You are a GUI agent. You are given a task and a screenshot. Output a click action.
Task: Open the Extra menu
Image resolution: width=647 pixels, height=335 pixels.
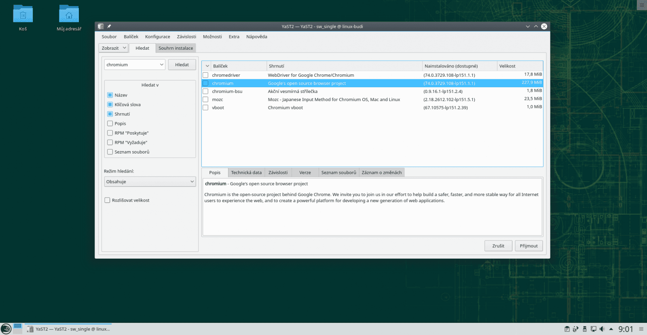click(234, 37)
